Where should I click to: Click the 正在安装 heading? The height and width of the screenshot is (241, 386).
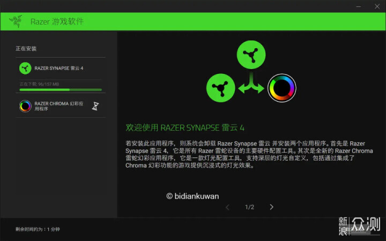[26, 49]
